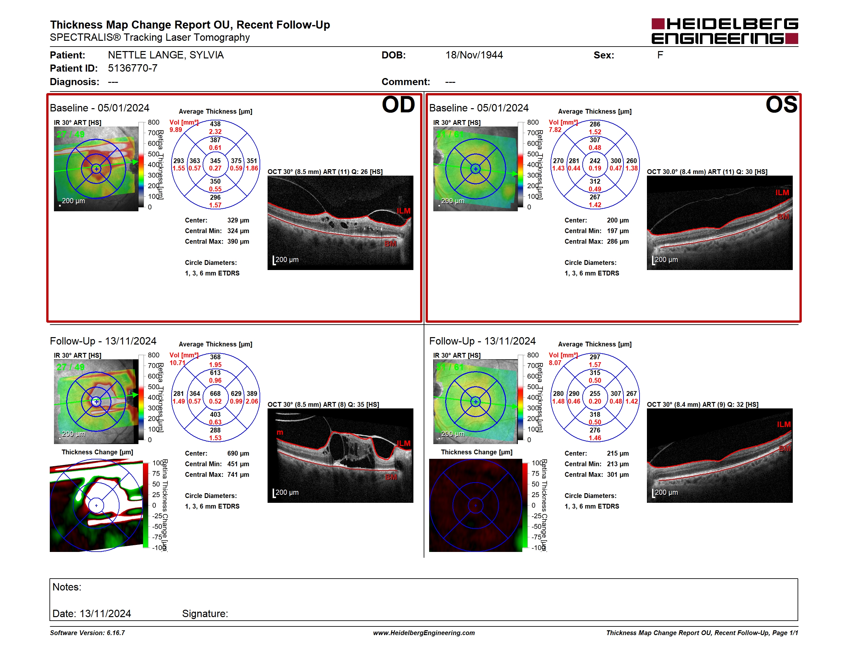The image size is (848, 655).
Task: Click the OD baseline OCT scan title Q: 26
Action: 325,171
